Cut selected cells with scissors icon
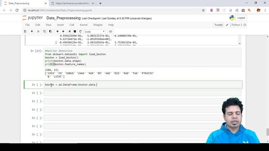This screenshot has height=151, width=269. [x=38, y=31]
